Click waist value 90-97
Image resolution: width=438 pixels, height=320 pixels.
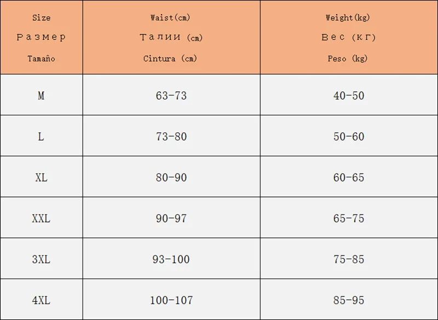click(x=171, y=218)
